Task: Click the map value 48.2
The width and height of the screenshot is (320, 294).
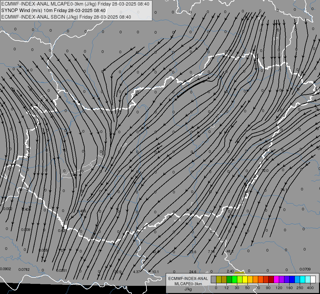Action: pyautogui.click(x=230, y=251)
